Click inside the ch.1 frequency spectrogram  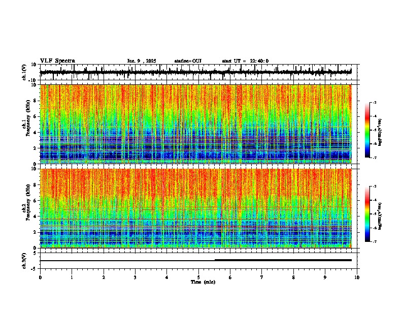[196, 124]
